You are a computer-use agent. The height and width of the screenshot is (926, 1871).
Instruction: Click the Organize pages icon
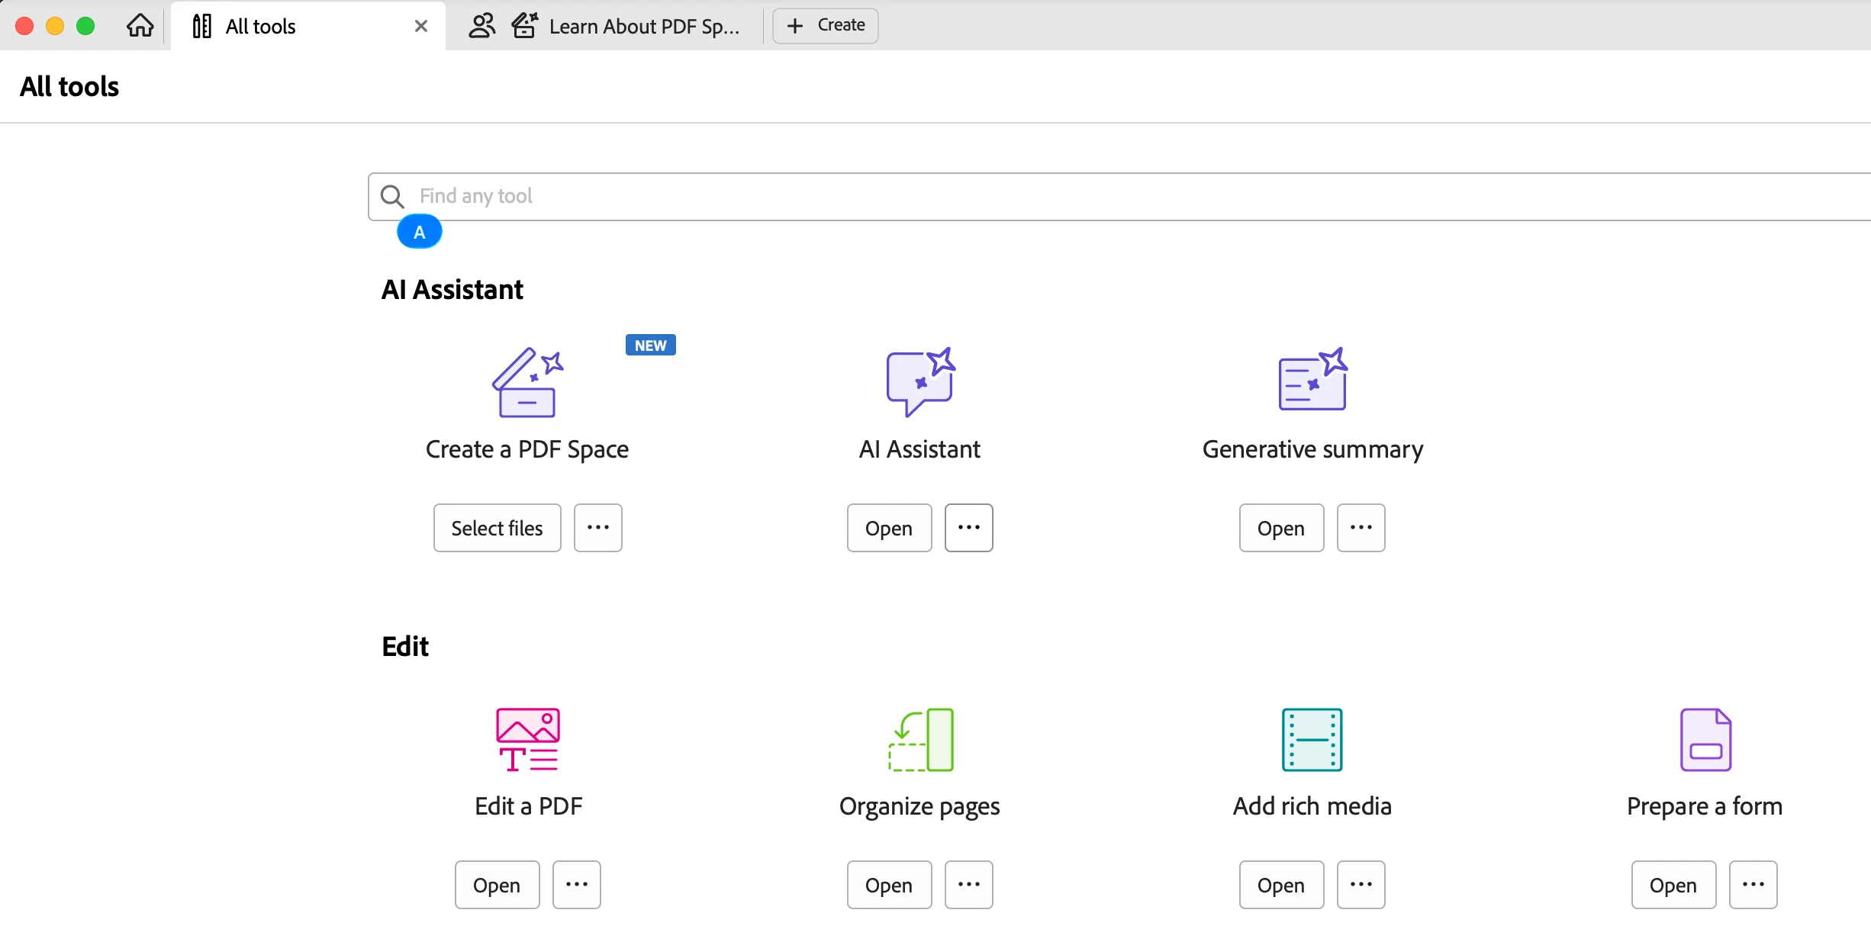(x=921, y=740)
